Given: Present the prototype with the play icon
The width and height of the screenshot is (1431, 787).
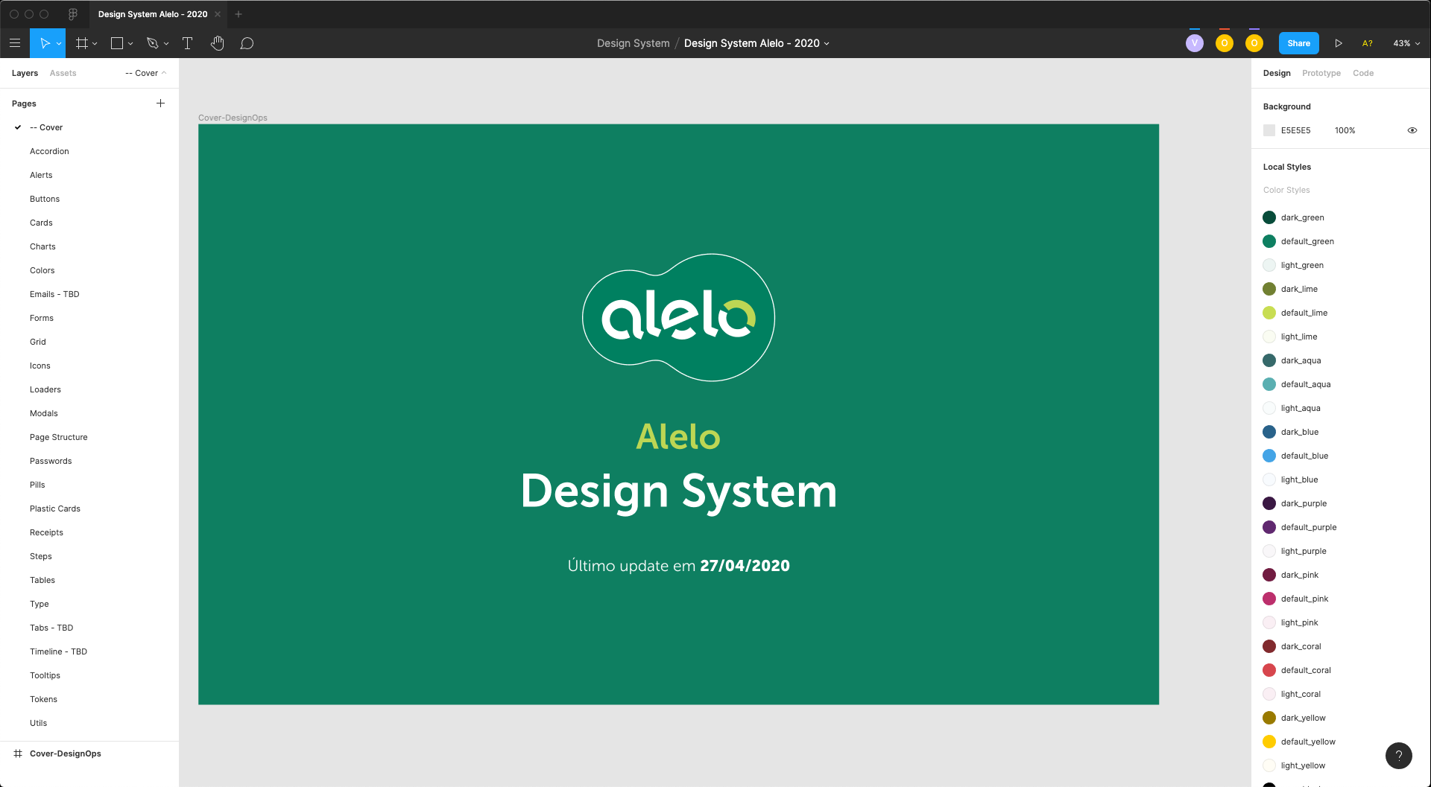Looking at the screenshot, I should [1339, 43].
